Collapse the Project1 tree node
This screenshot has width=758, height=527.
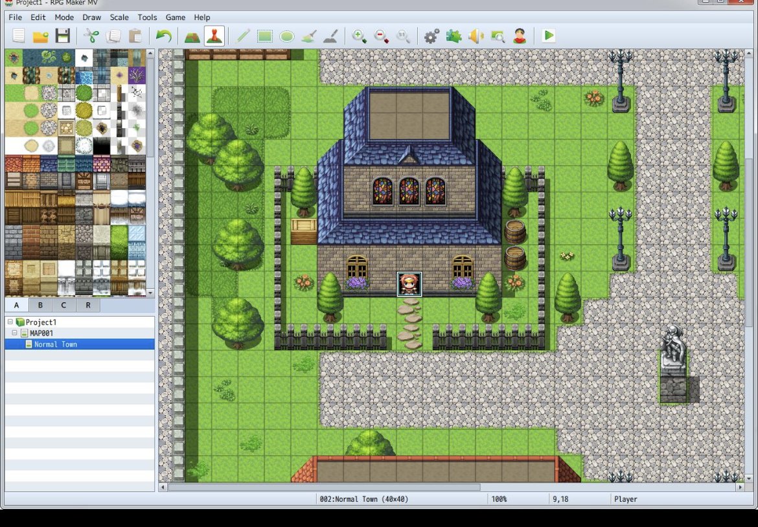point(10,322)
